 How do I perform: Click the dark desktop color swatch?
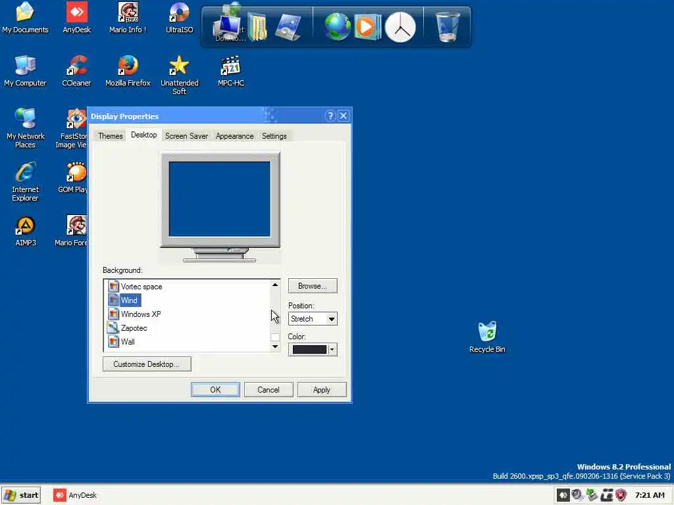(x=309, y=350)
